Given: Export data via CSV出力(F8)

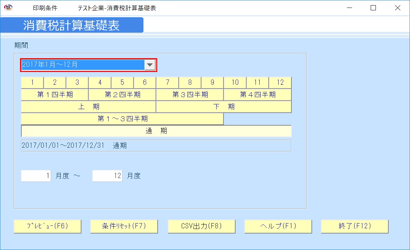Looking at the screenshot, I should pos(201,226).
